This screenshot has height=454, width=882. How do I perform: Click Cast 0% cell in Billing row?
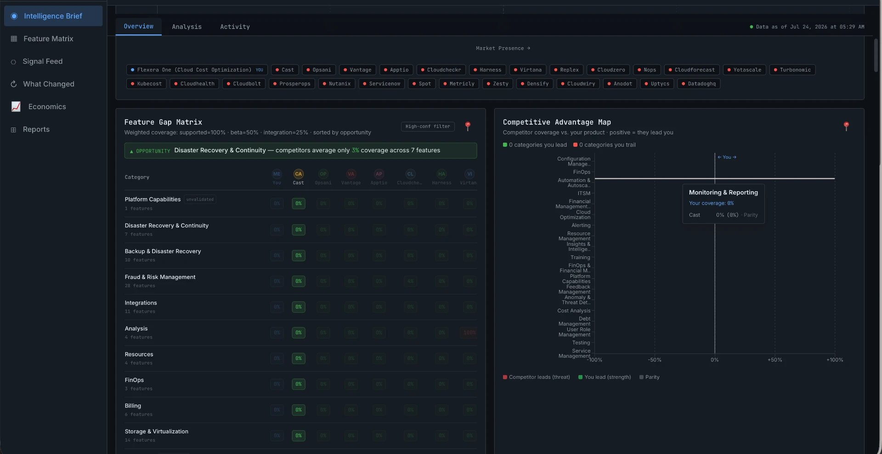point(298,410)
